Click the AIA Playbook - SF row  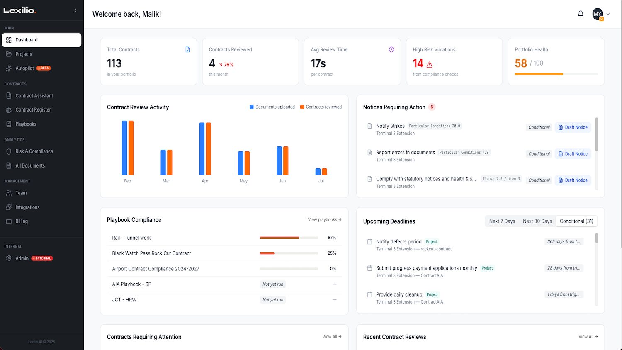pos(224,284)
